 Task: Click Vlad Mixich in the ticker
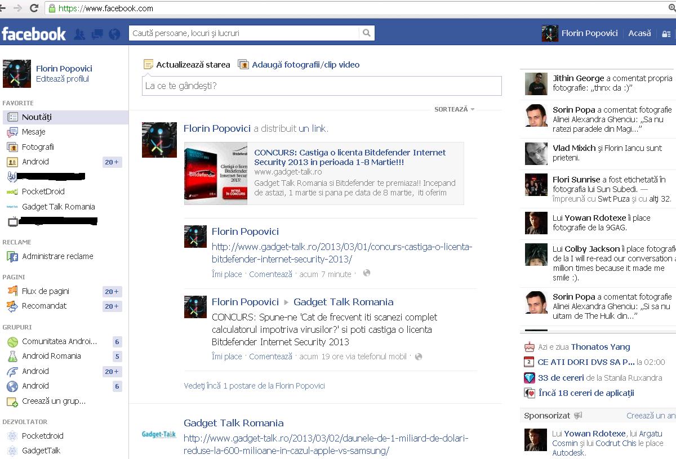point(574,148)
